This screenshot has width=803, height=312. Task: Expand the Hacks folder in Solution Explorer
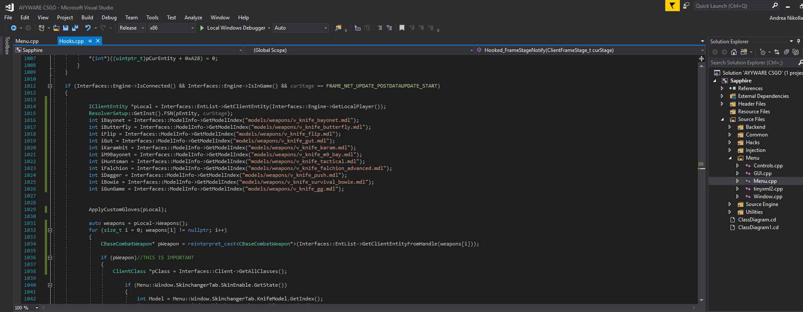pos(730,142)
